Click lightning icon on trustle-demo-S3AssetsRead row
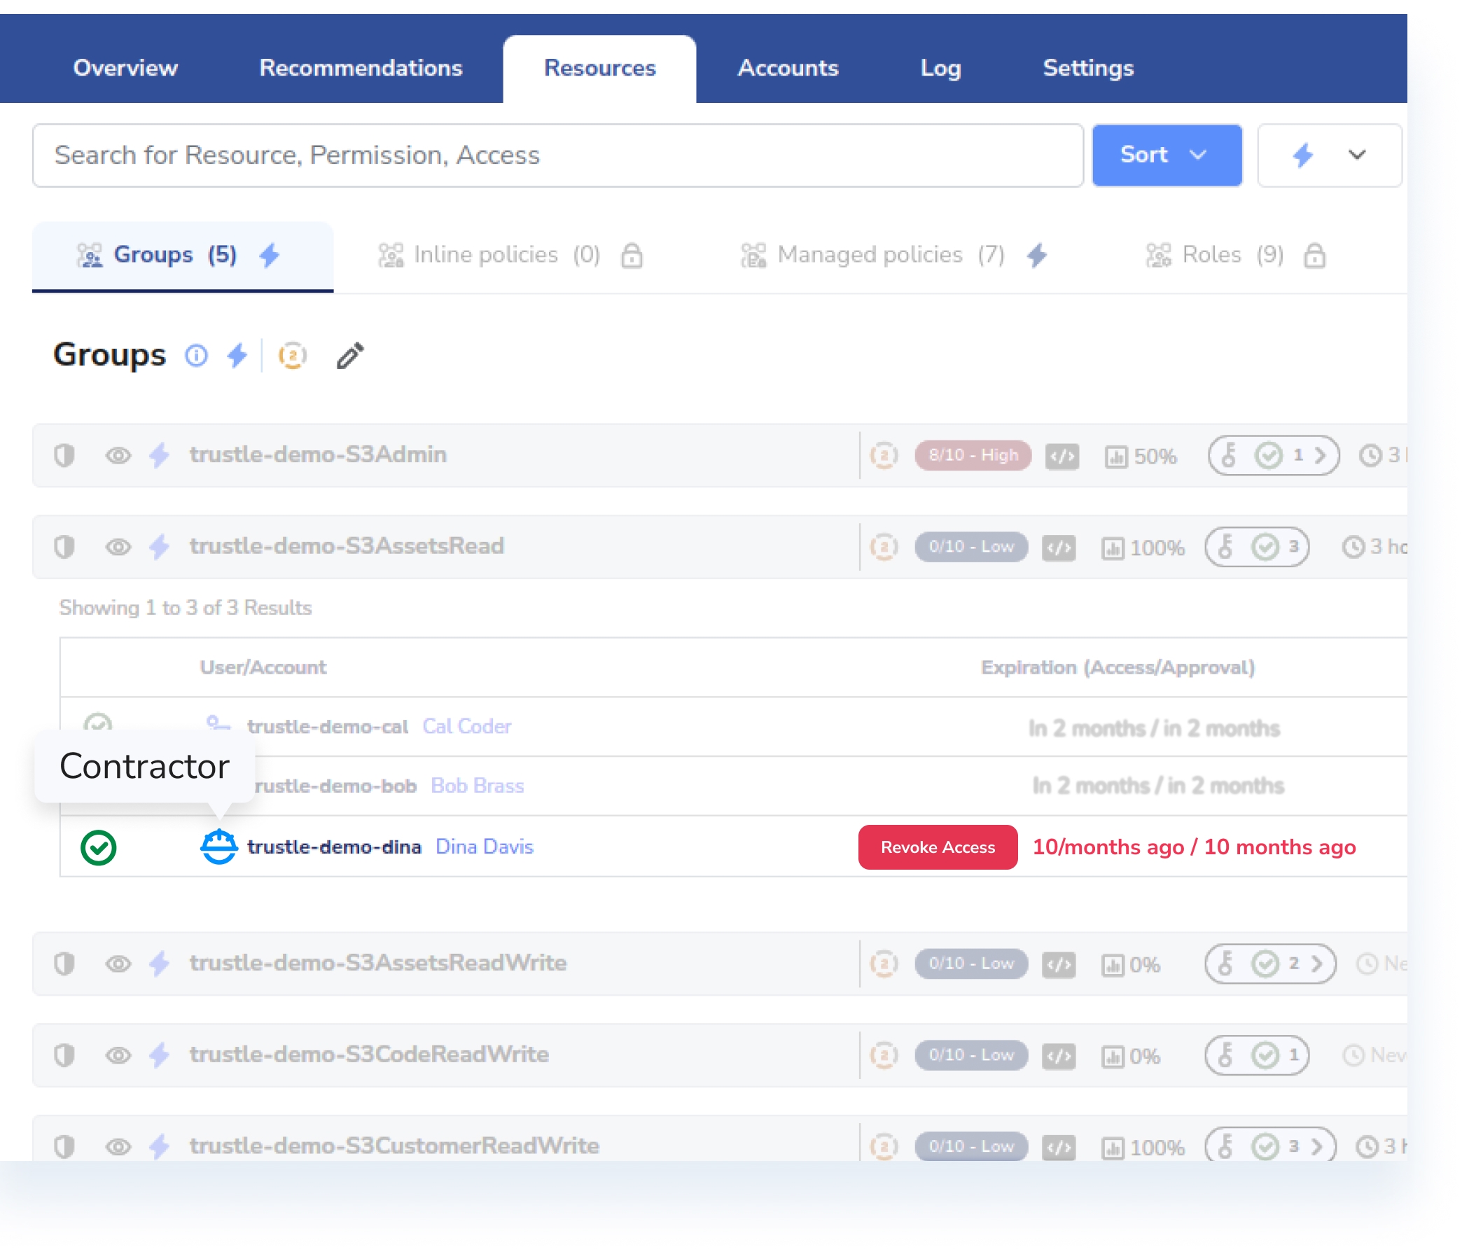 (x=160, y=547)
